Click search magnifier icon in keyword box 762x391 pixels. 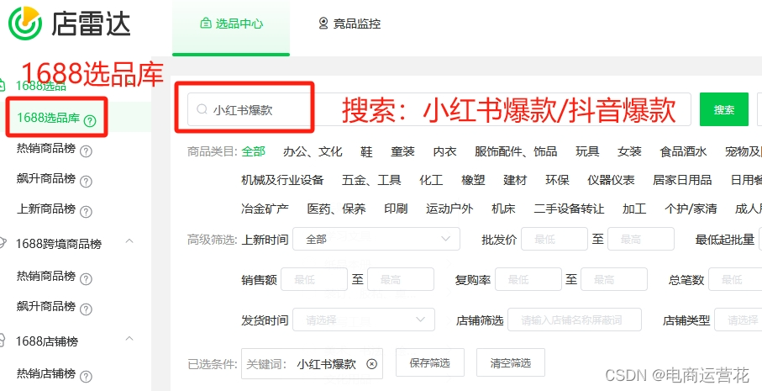point(202,109)
